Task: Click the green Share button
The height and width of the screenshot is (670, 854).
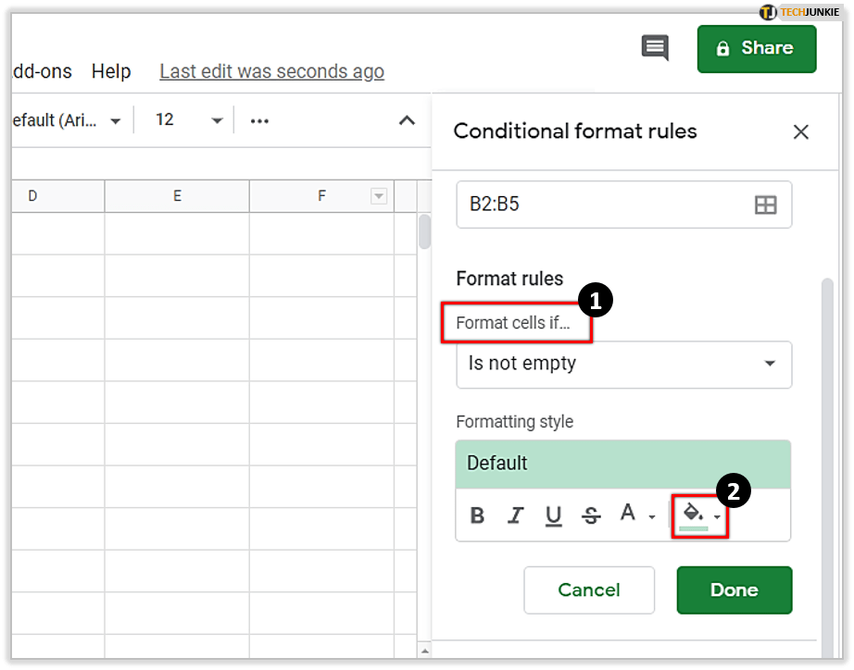Action: [756, 48]
